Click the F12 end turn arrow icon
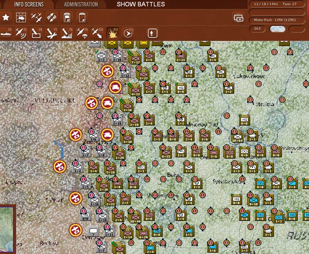Screen dimensions: 309x254 (128, 33)
